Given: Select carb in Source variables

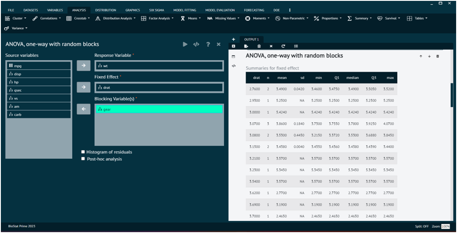Looking at the screenshot, I should 39,115.
